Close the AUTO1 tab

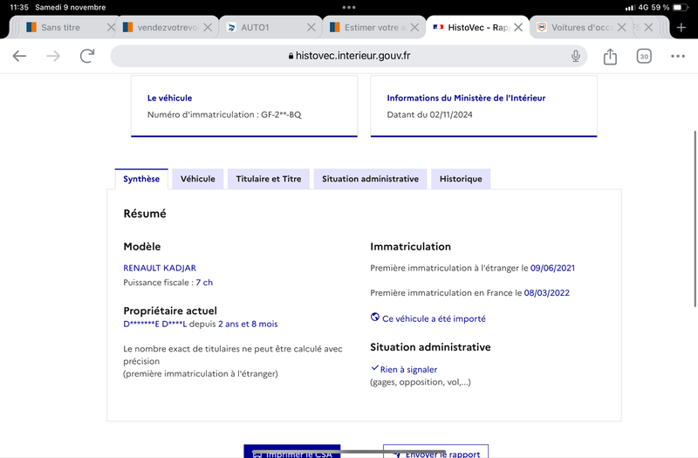pos(311,28)
